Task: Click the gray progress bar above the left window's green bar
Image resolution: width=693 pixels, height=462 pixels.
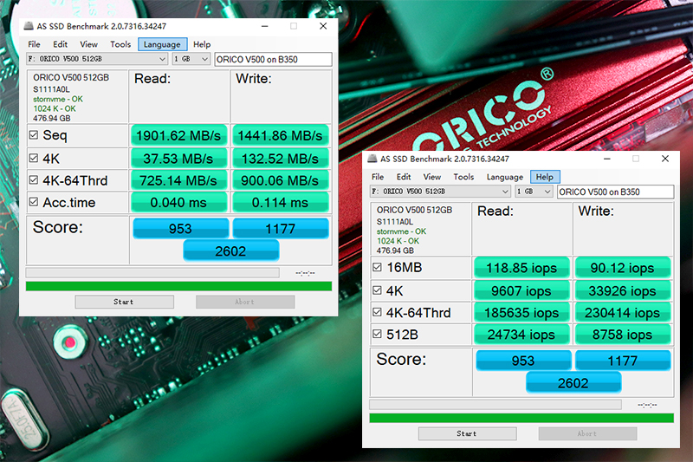Action: click(152, 272)
